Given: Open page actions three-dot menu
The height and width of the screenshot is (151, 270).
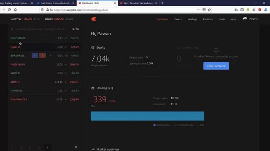Looking at the screenshot, I should coord(199,10).
